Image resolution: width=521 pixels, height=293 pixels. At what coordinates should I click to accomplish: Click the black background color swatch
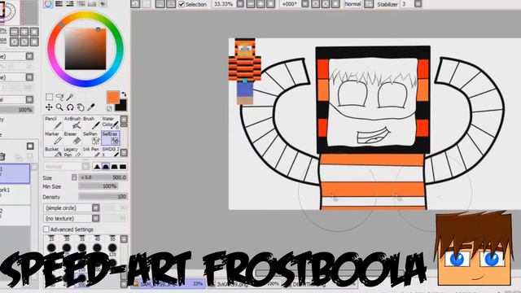click(x=121, y=106)
